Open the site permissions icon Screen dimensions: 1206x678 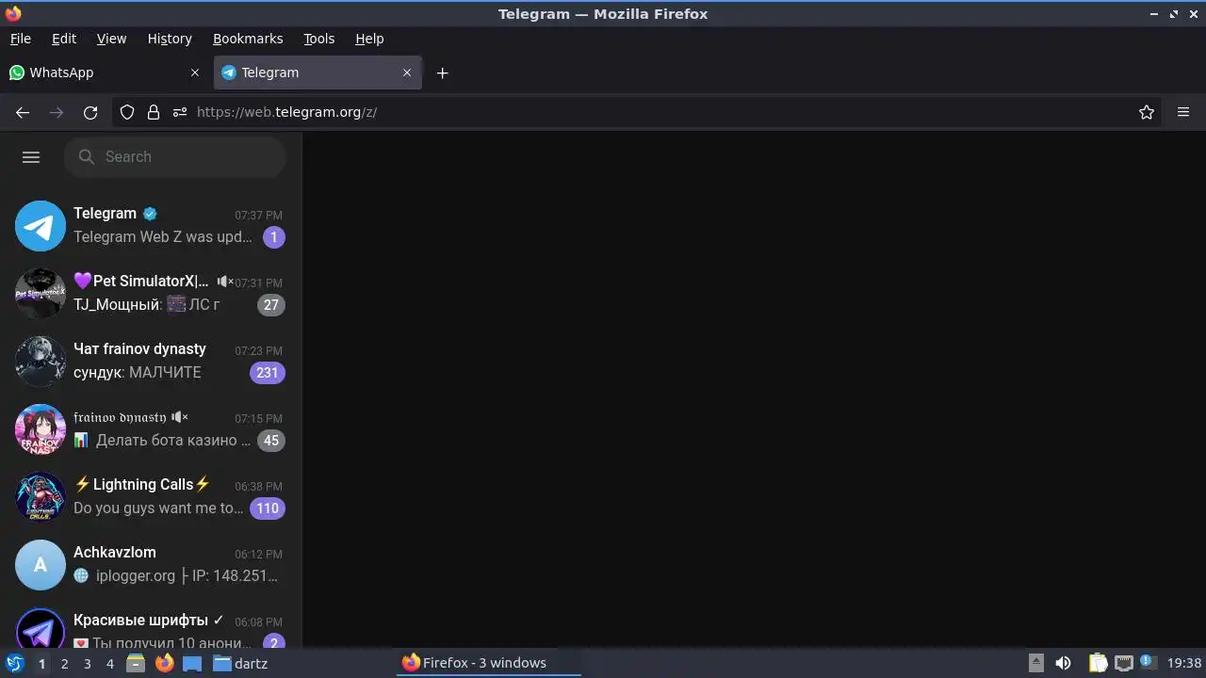[180, 112]
